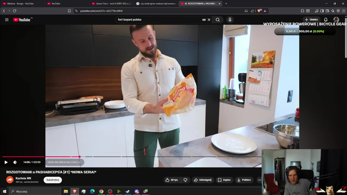Like the video with 48 tys.

(x=172, y=180)
